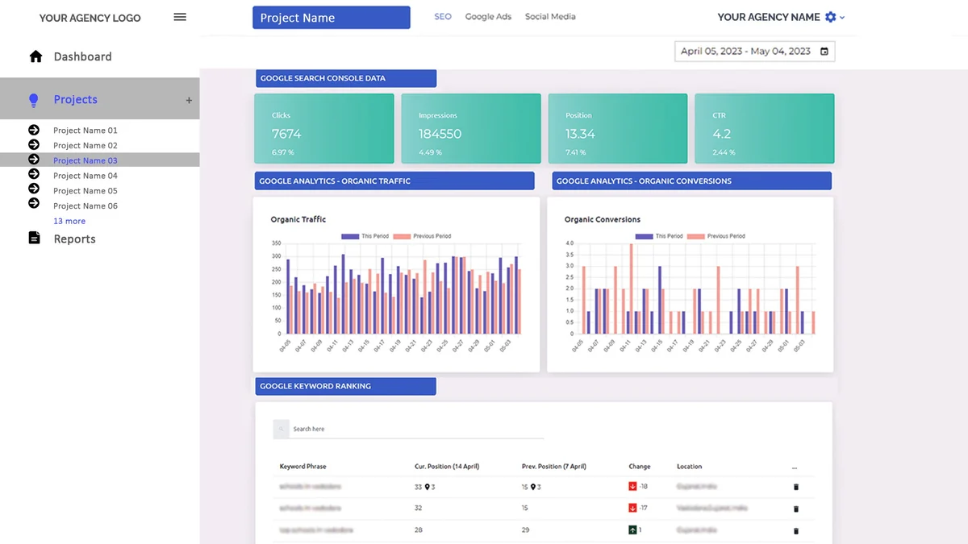968x544 pixels.
Task: Switch to the Google Ads tab
Action: coord(488,16)
